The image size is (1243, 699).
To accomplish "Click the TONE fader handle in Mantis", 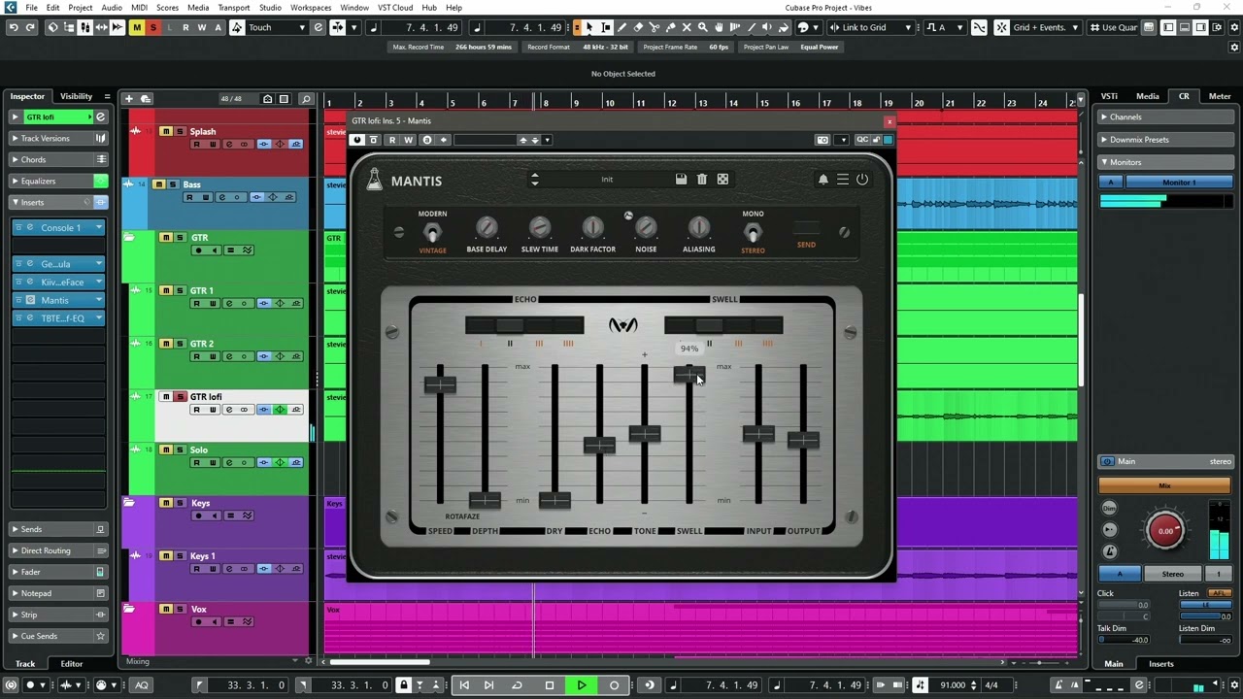I will 645,433.
